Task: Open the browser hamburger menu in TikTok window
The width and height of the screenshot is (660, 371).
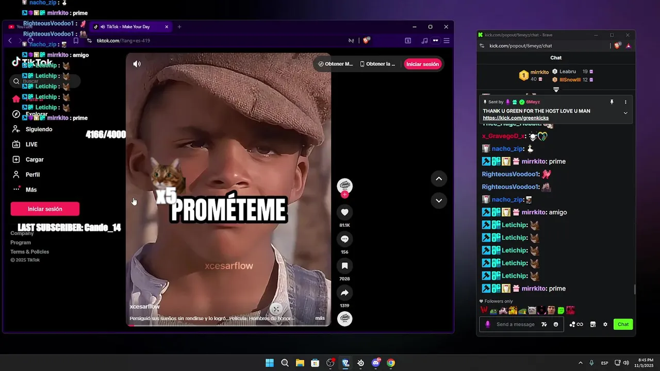Action: coord(447,41)
